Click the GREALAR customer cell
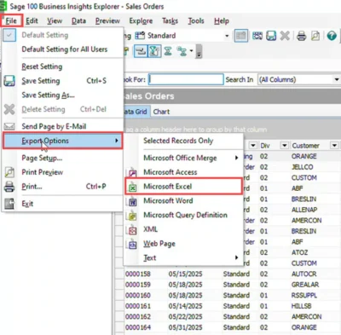Viewport: 341px width, 335px height. (305, 285)
